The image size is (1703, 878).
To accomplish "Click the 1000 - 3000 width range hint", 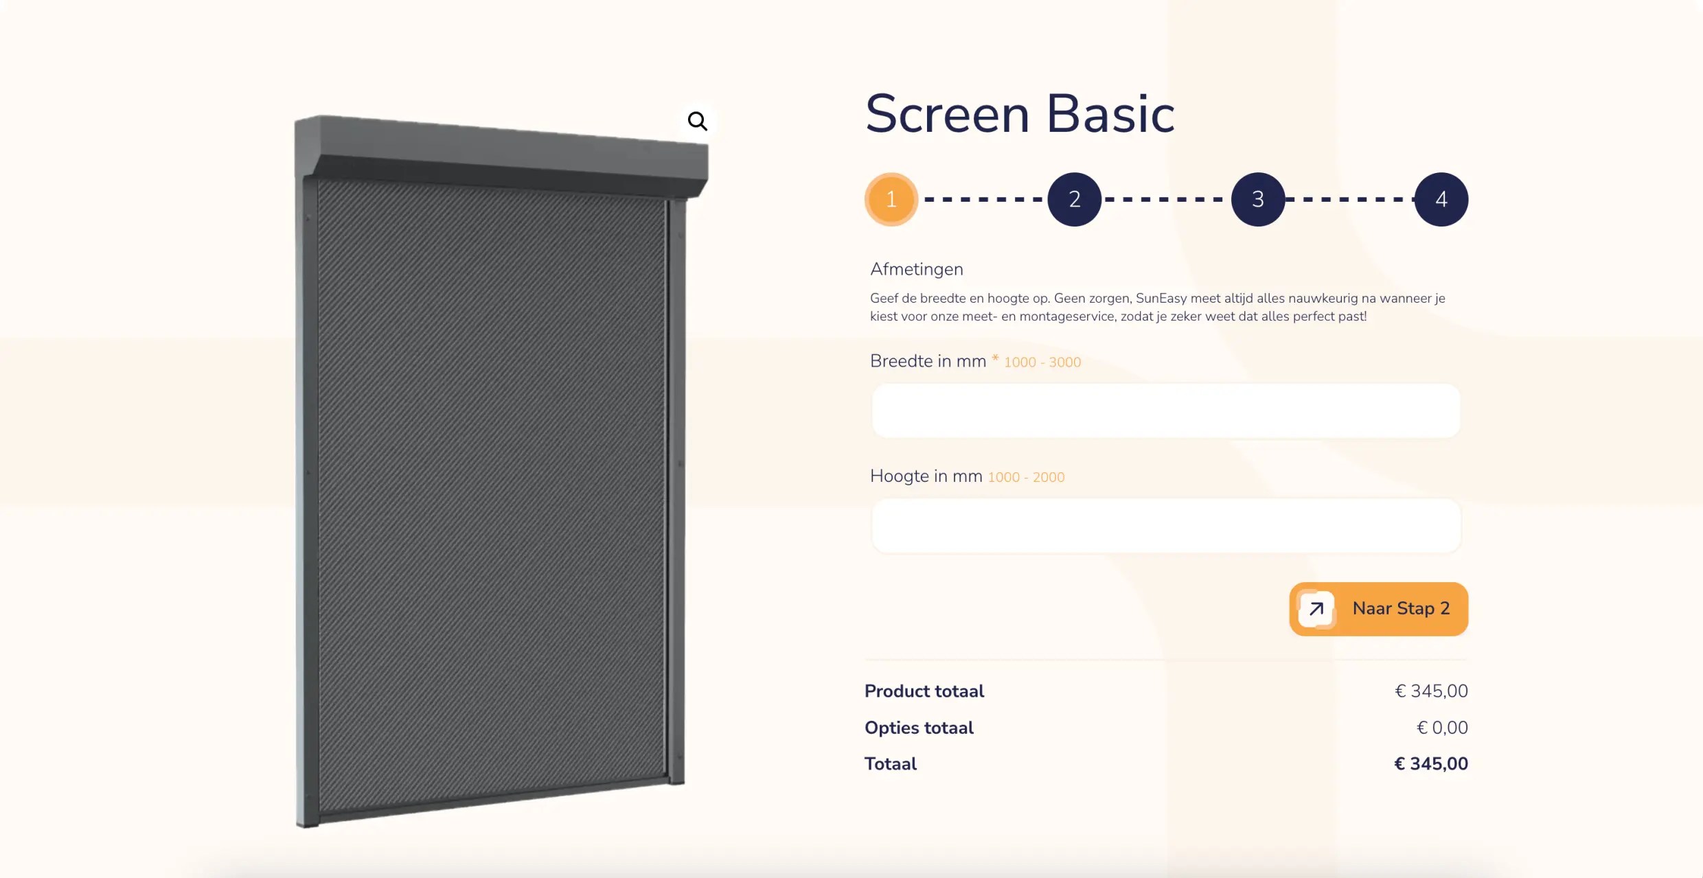I will [x=1042, y=362].
